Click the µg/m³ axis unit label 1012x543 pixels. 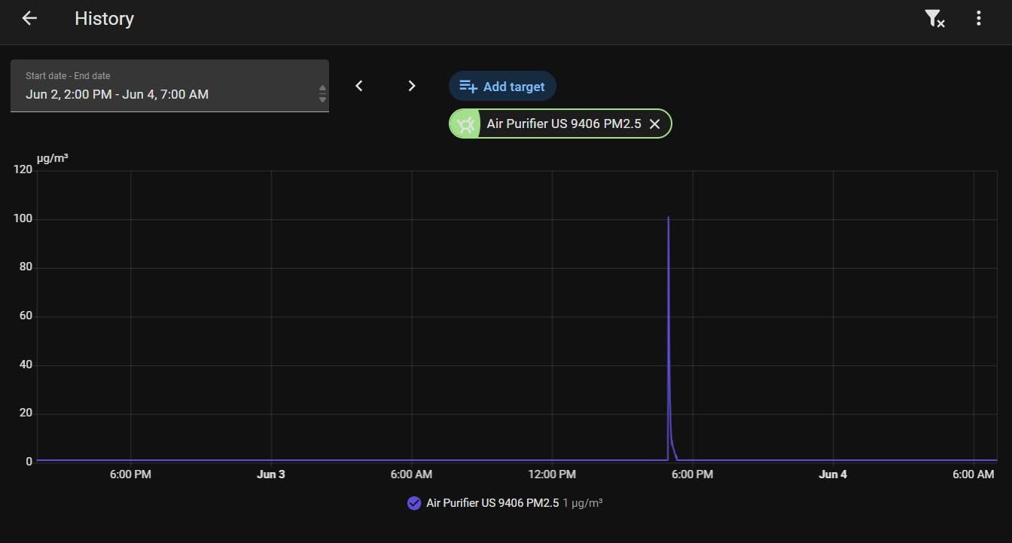pos(52,158)
